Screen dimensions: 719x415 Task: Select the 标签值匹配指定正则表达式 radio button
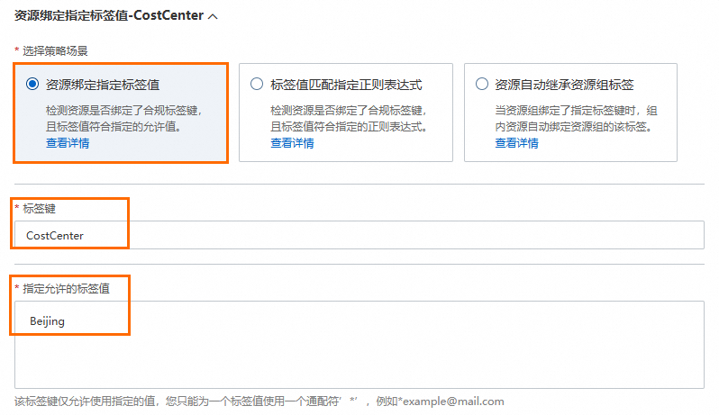[257, 85]
